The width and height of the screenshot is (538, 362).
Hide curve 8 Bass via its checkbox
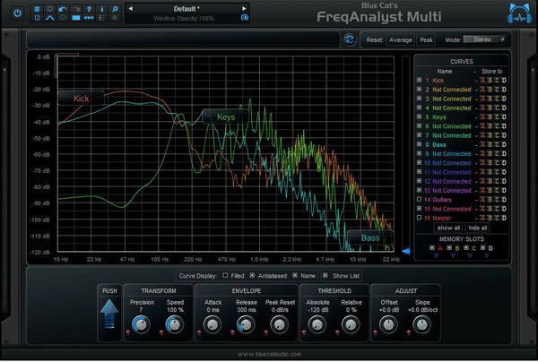click(419, 144)
